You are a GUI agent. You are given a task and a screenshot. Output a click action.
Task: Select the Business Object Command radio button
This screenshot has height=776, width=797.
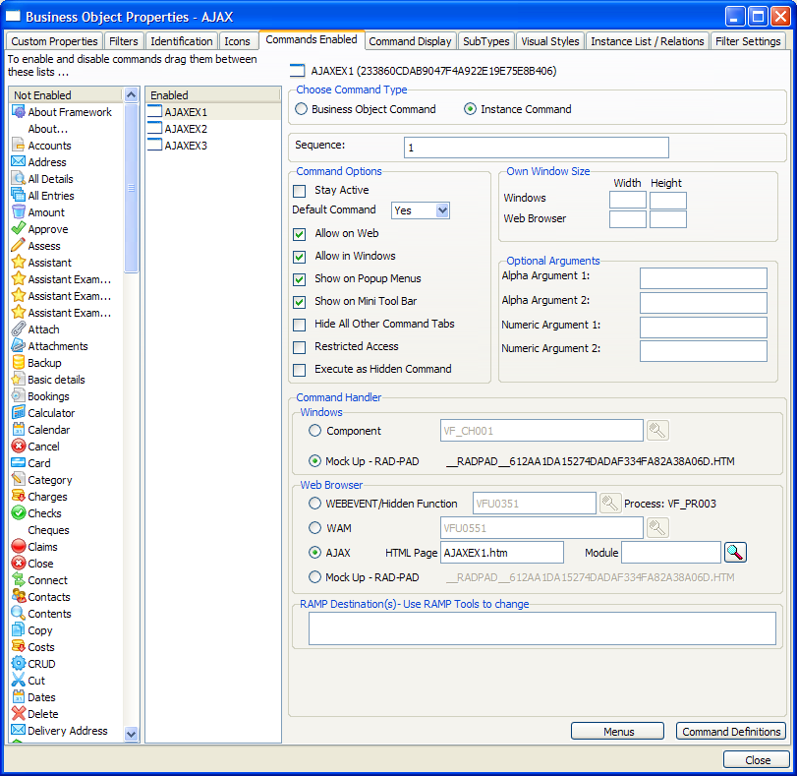[x=302, y=109]
